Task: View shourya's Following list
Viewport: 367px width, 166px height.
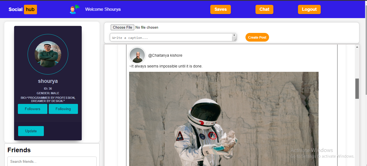Action: click(x=63, y=109)
